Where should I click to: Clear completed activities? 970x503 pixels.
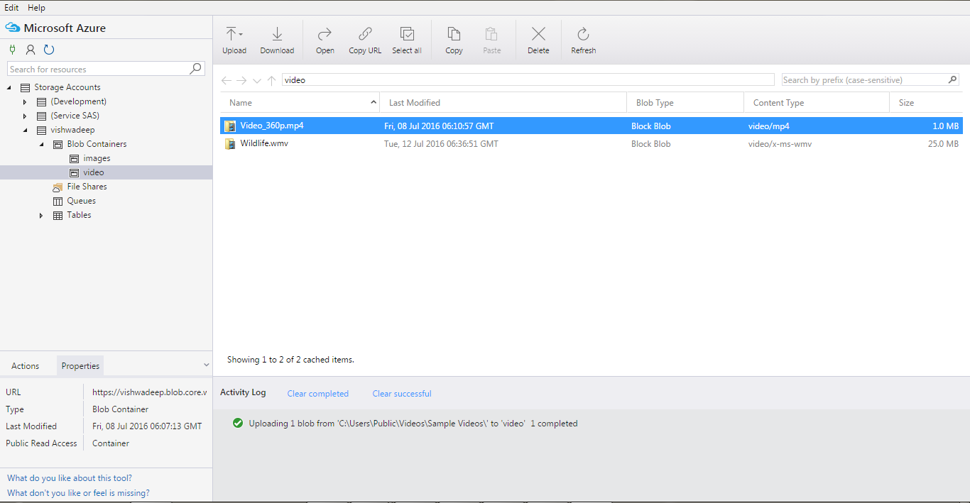pyautogui.click(x=317, y=394)
